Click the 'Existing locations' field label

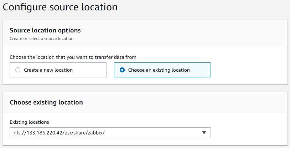click(x=30, y=122)
